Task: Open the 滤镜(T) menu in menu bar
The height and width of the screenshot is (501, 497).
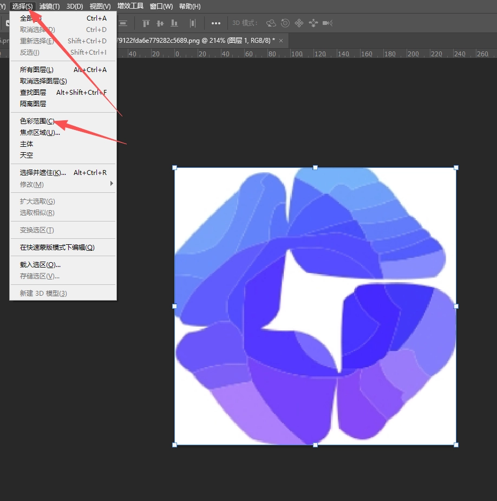Action: coord(49,6)
